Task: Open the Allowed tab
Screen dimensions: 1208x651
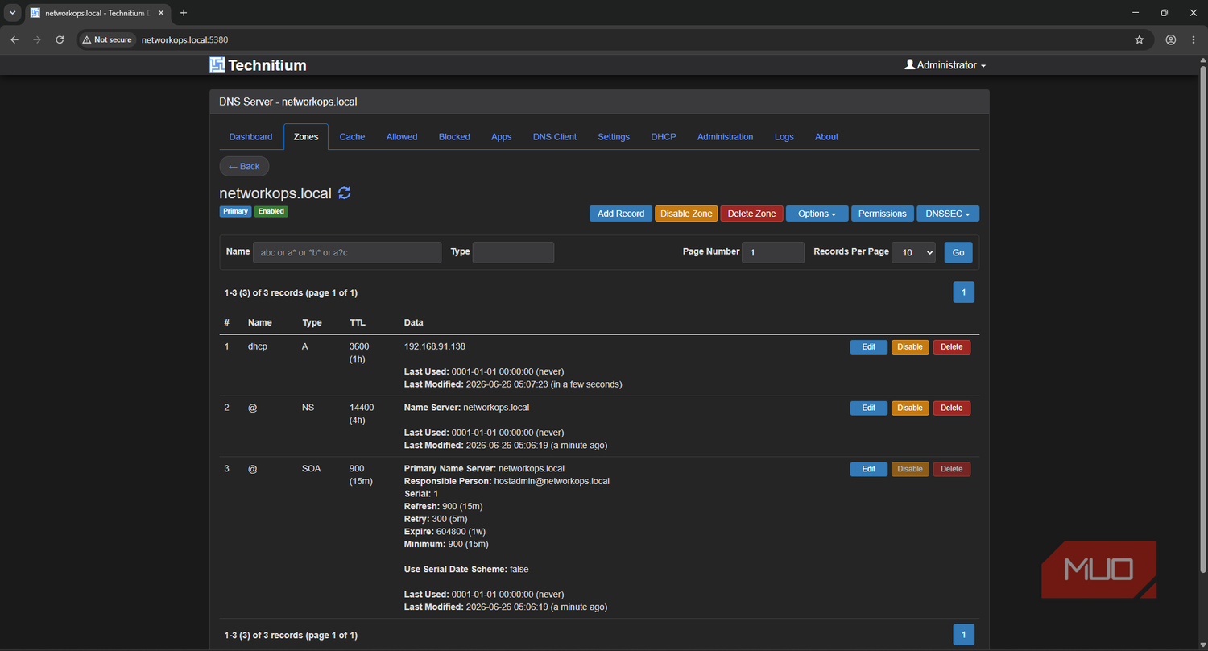Action: pos(402,137)
